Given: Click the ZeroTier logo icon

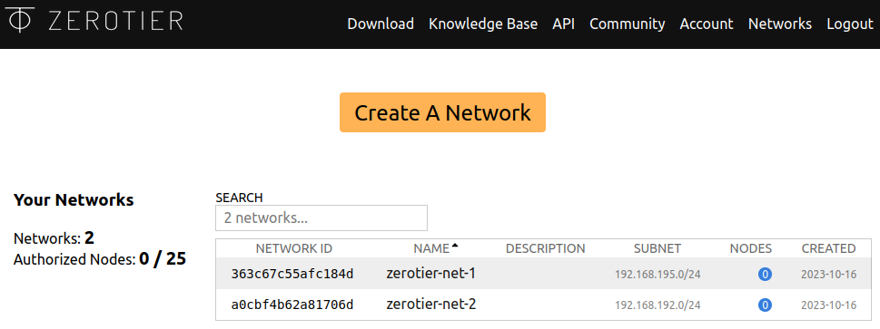Looking at the screenshot, I should pyautogui.click(x=20, y=20).
